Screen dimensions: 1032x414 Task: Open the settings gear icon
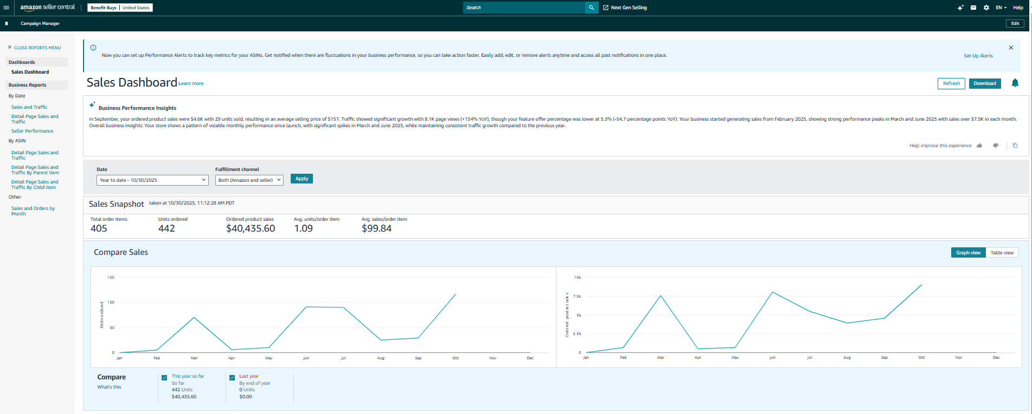coord(986,8)
